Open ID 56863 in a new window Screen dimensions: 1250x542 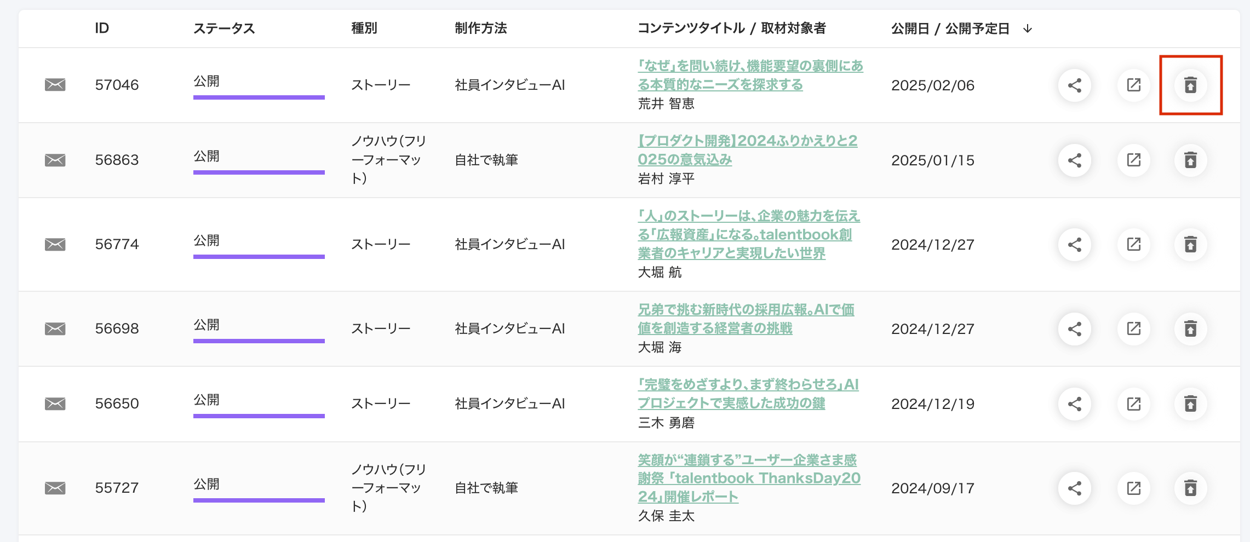coord(1133,160)
